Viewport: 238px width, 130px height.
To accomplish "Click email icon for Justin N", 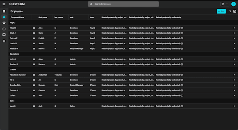I will point(34,44).
